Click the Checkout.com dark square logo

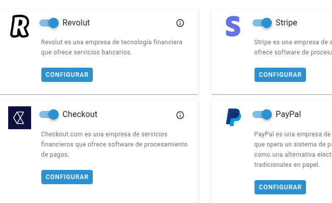click(x=19, y=118)
